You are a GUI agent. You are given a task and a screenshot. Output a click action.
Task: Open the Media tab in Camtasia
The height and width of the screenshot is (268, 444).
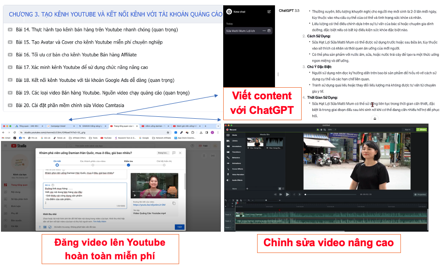point(233,135)
